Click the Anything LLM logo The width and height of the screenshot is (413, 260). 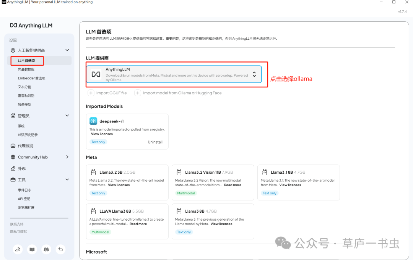(x=31, y=26)
